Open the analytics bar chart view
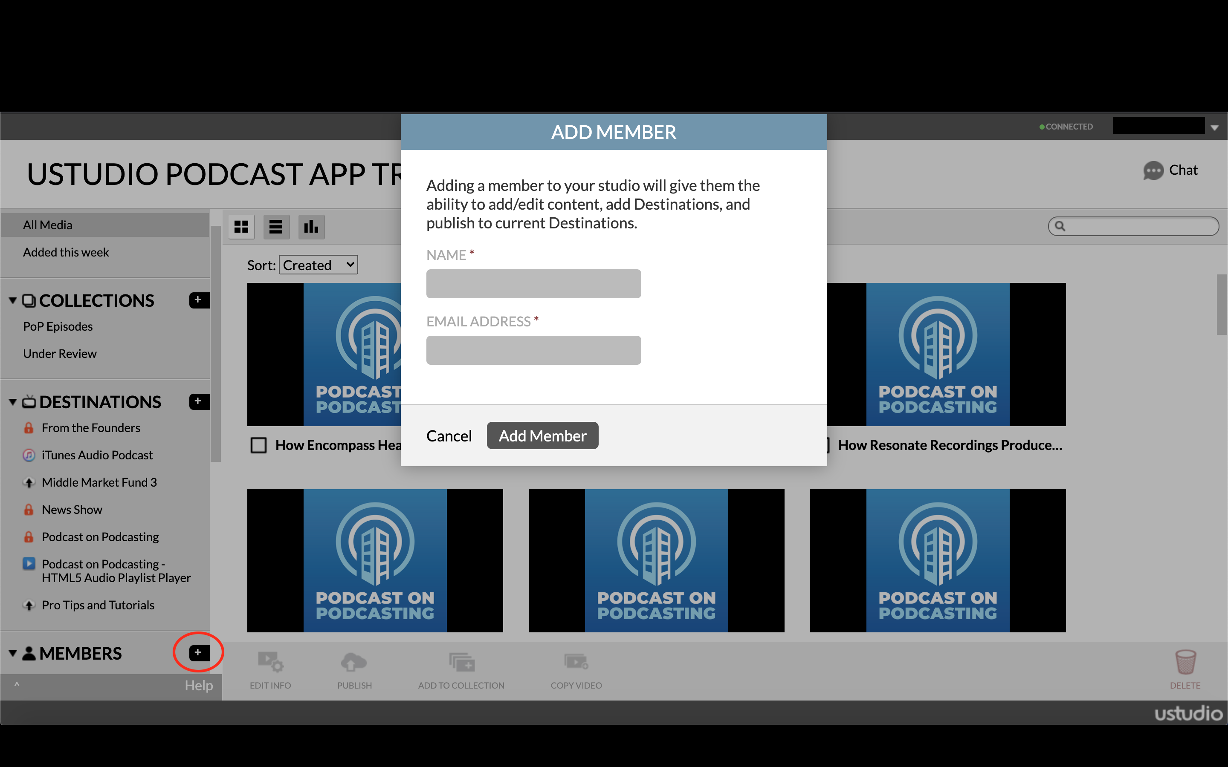The image size is (1228, 767). click(x=311, y=226)
